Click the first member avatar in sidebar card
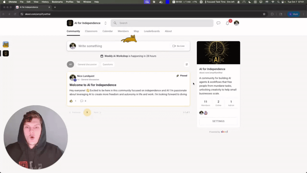The height and width of the screenshot is (173, 307). click(x=201, y=113)
